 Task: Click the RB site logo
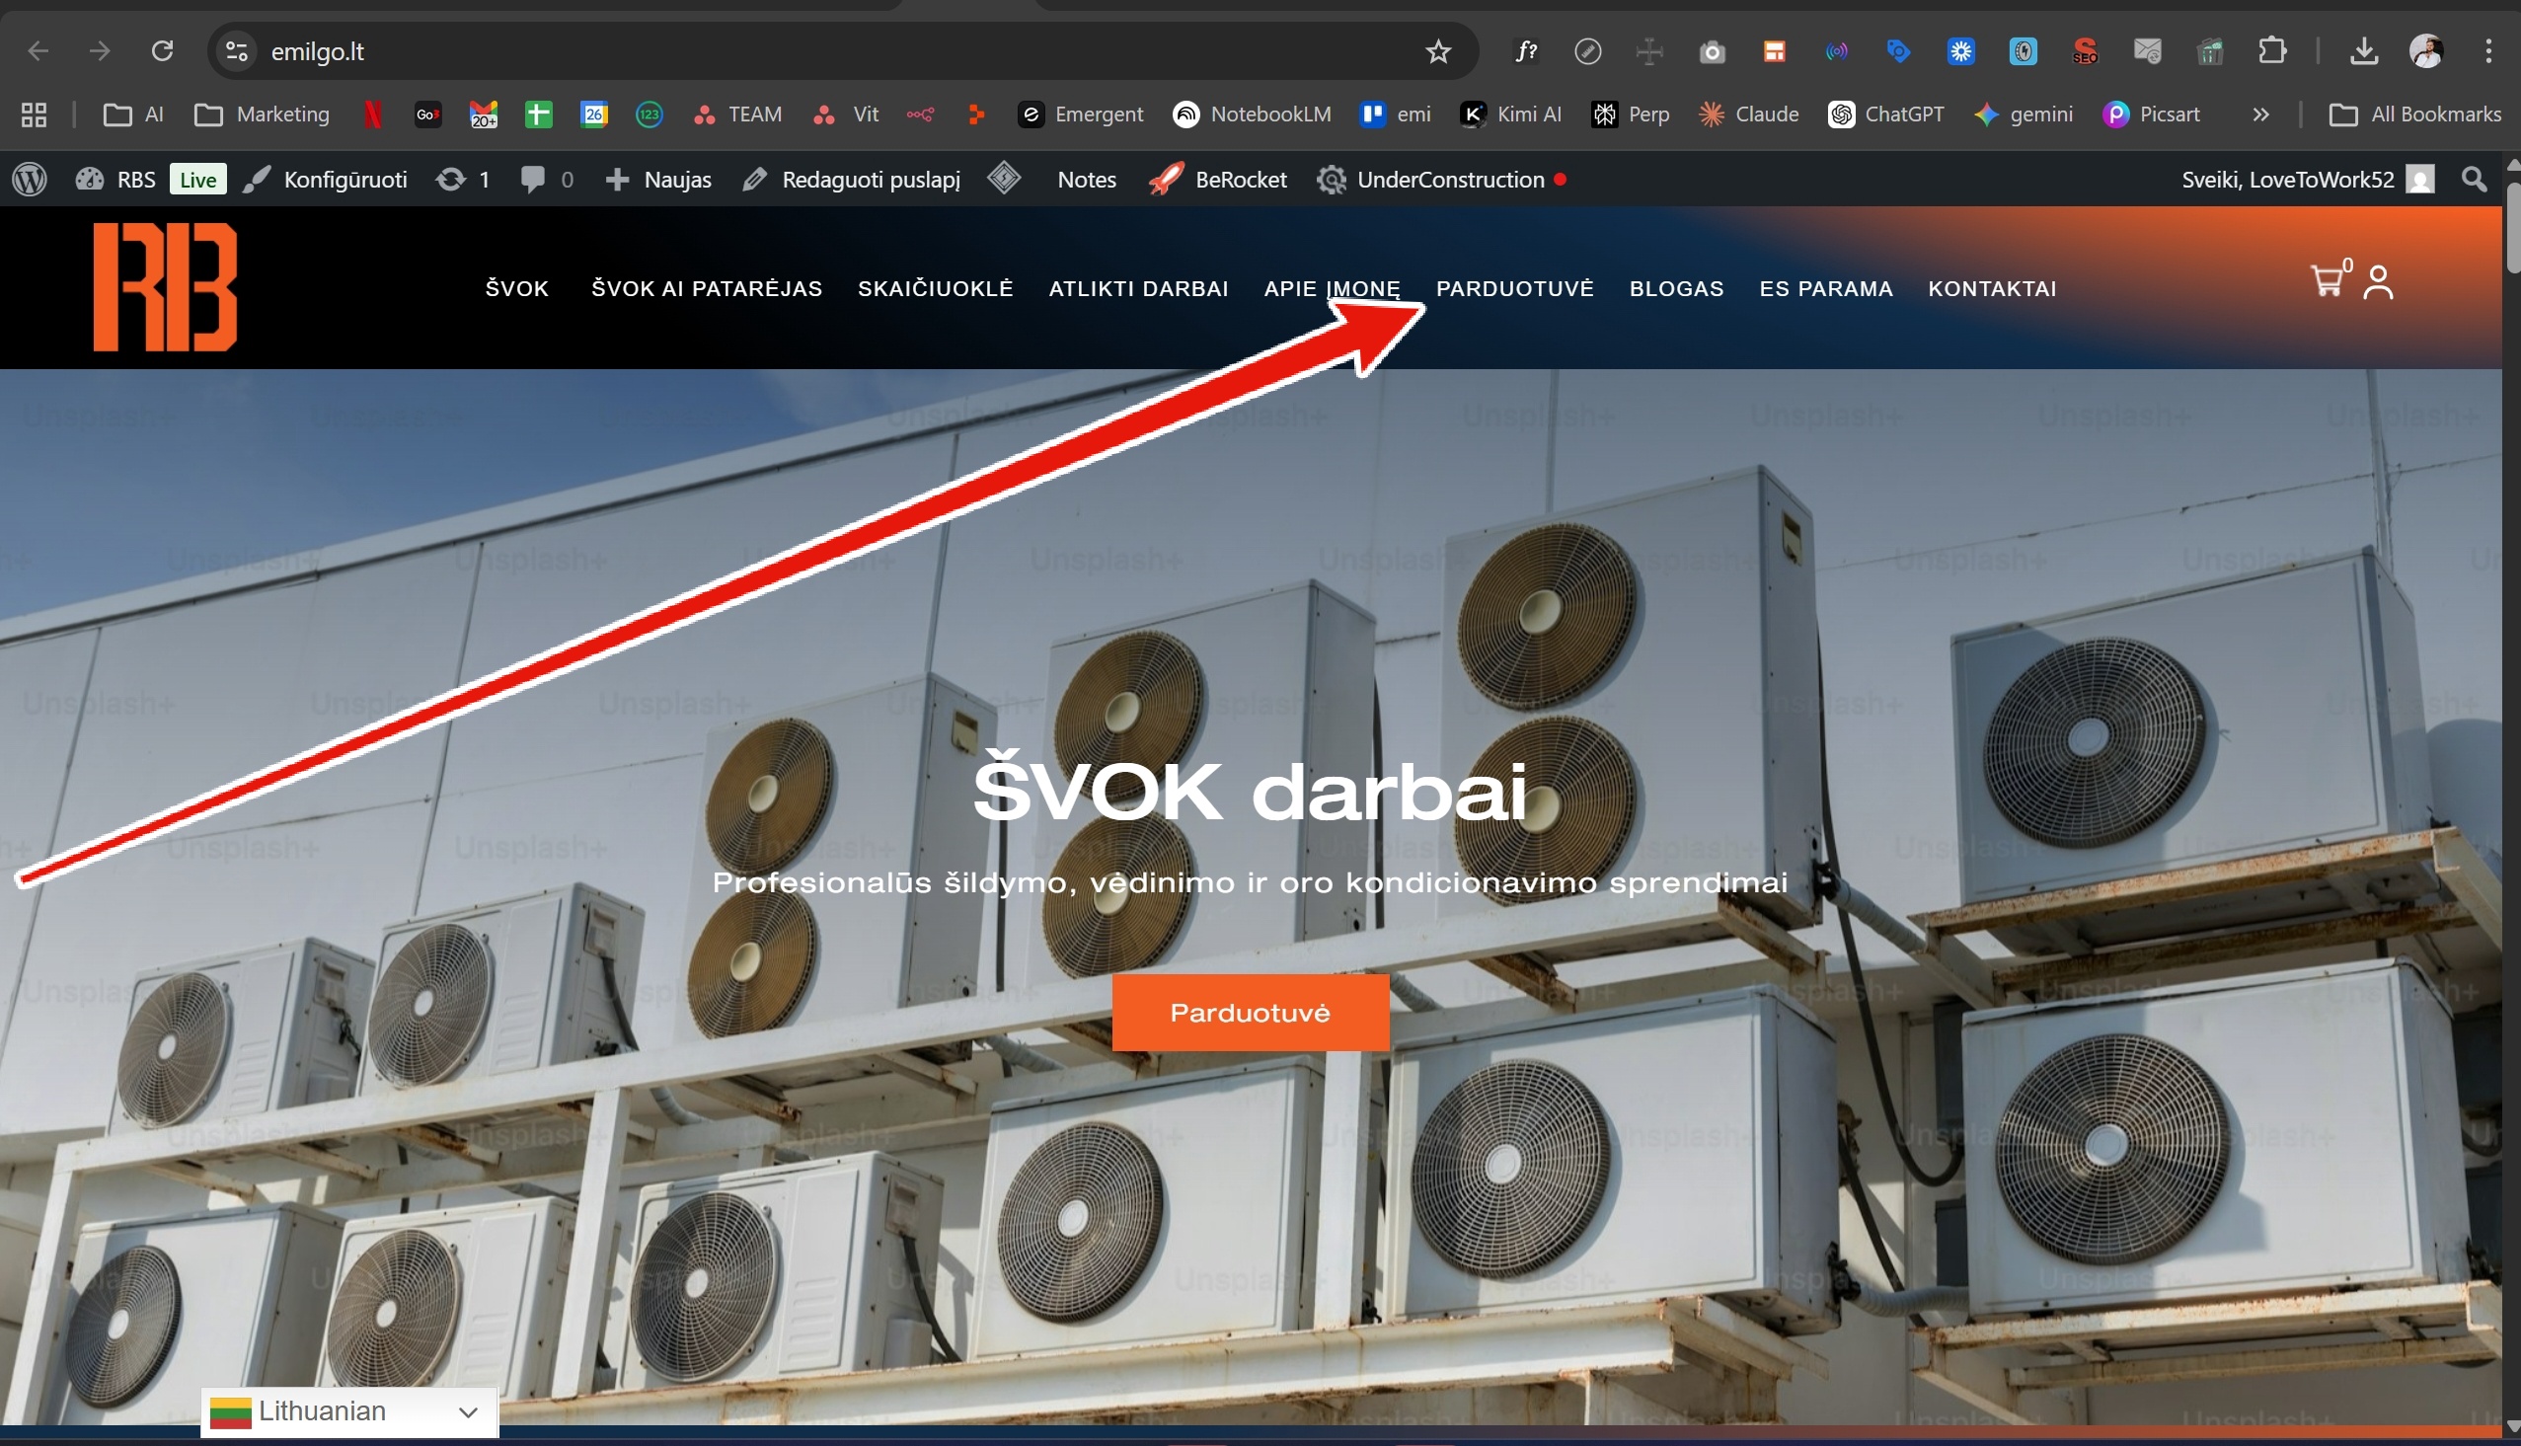coord(165,287)
